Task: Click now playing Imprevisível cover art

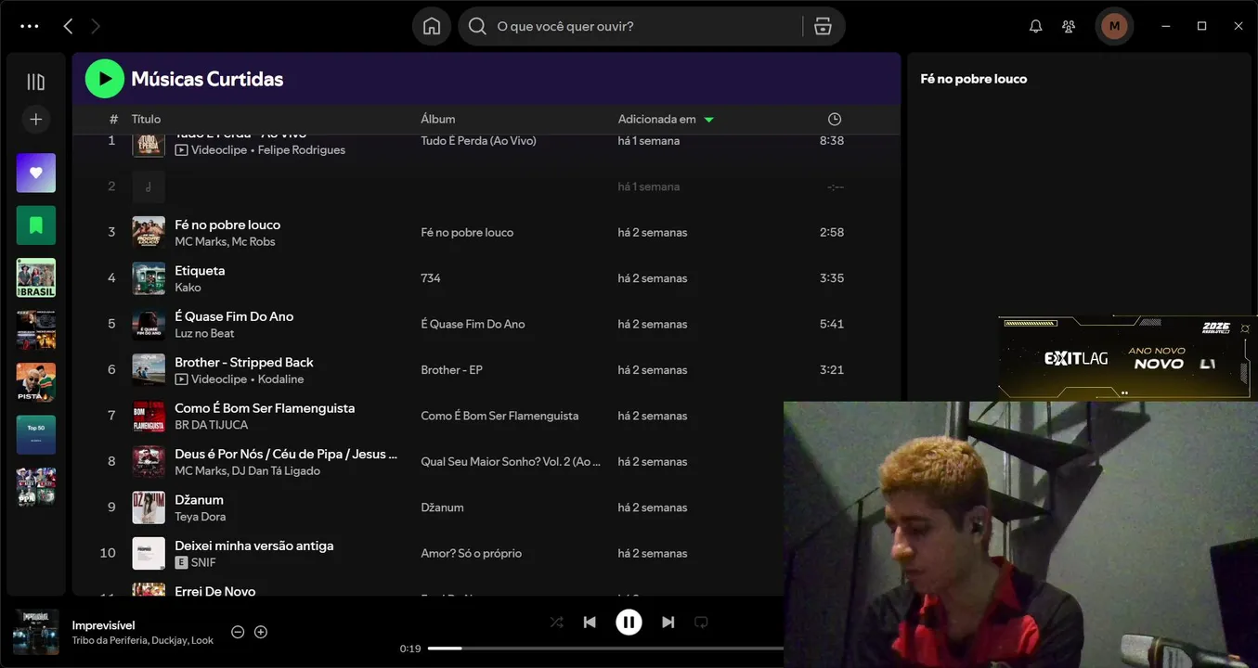Action: tap(36, 632)
